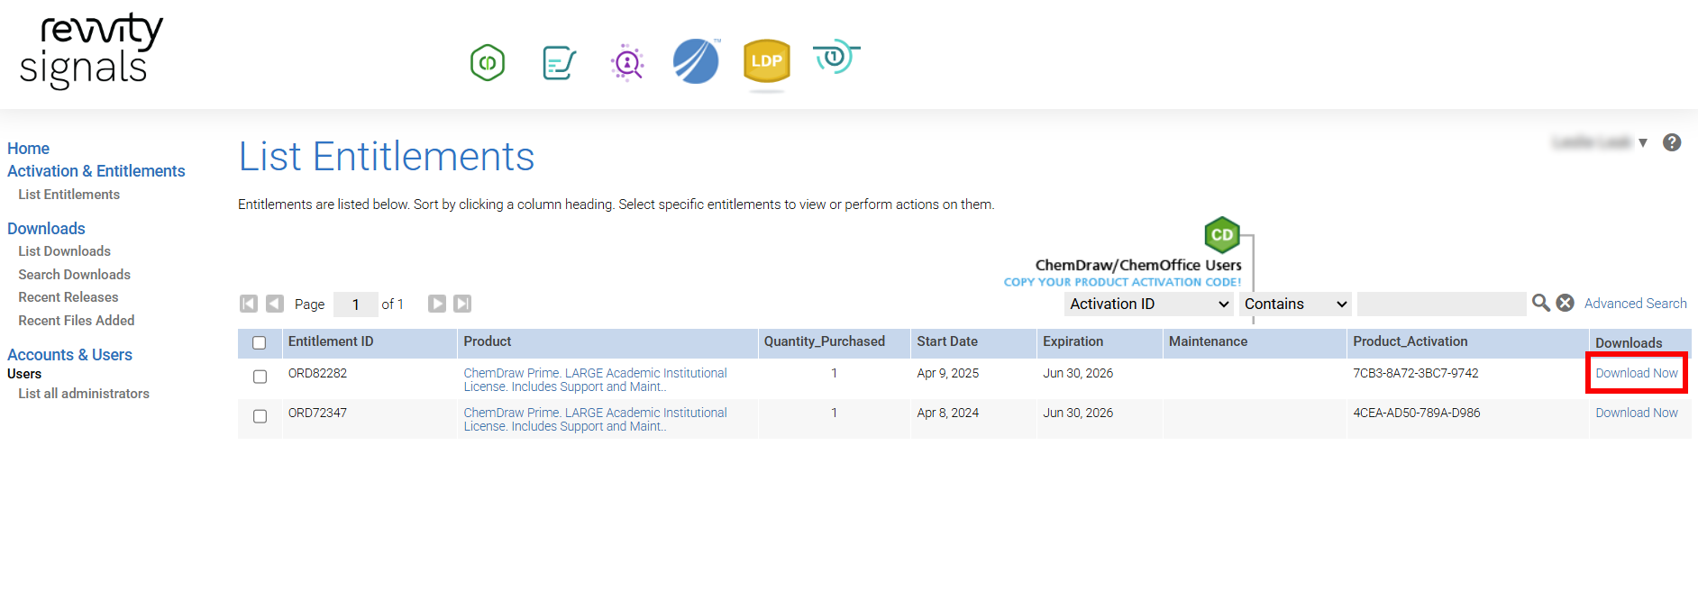Go to Recent Releases in sidebar

click(68, 297)
